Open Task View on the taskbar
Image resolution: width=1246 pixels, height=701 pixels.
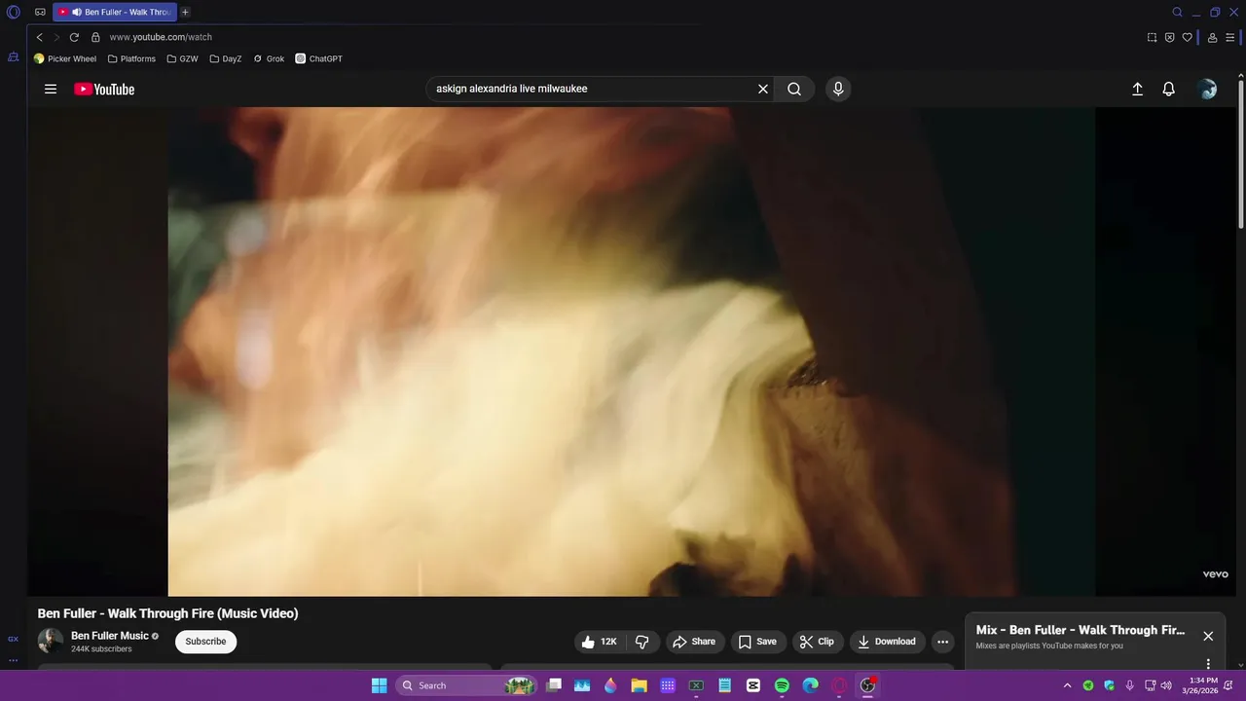(554, 685)
